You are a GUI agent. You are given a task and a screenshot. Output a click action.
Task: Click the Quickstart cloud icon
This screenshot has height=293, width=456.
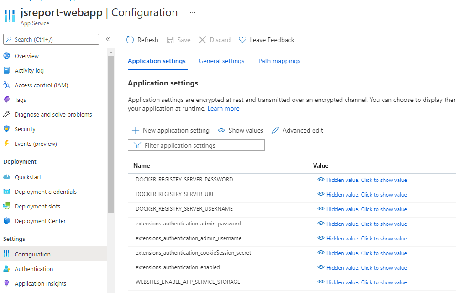pyautogui.click(x=7, y=177)
